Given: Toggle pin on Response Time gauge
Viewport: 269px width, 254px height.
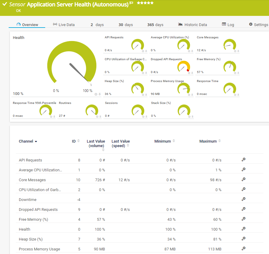Looking at the screenshot, I should coord(238,95).
